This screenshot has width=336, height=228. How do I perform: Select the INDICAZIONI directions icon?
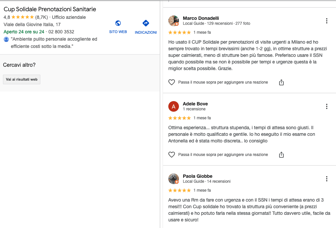tap(146, 23)
